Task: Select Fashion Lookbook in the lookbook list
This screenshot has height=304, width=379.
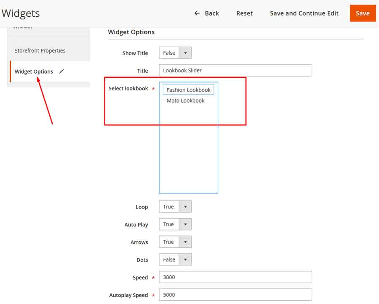Action: [x=188, y=89]
